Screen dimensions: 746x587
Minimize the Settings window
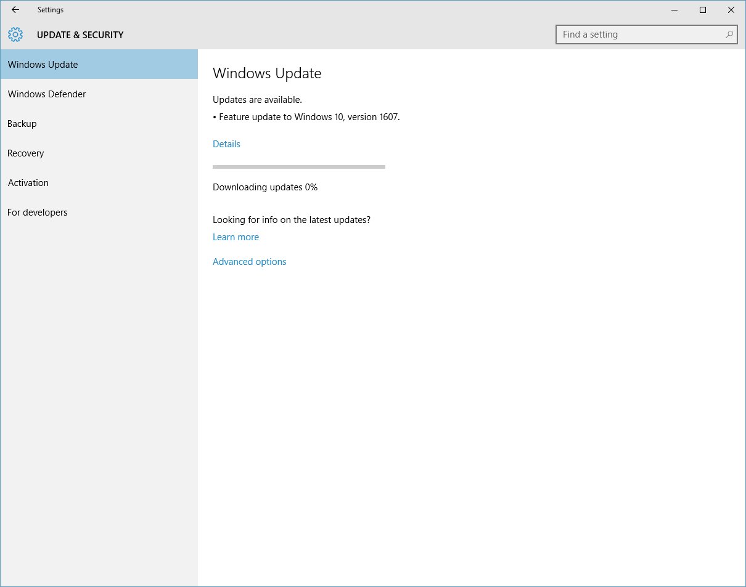(674, 10)
